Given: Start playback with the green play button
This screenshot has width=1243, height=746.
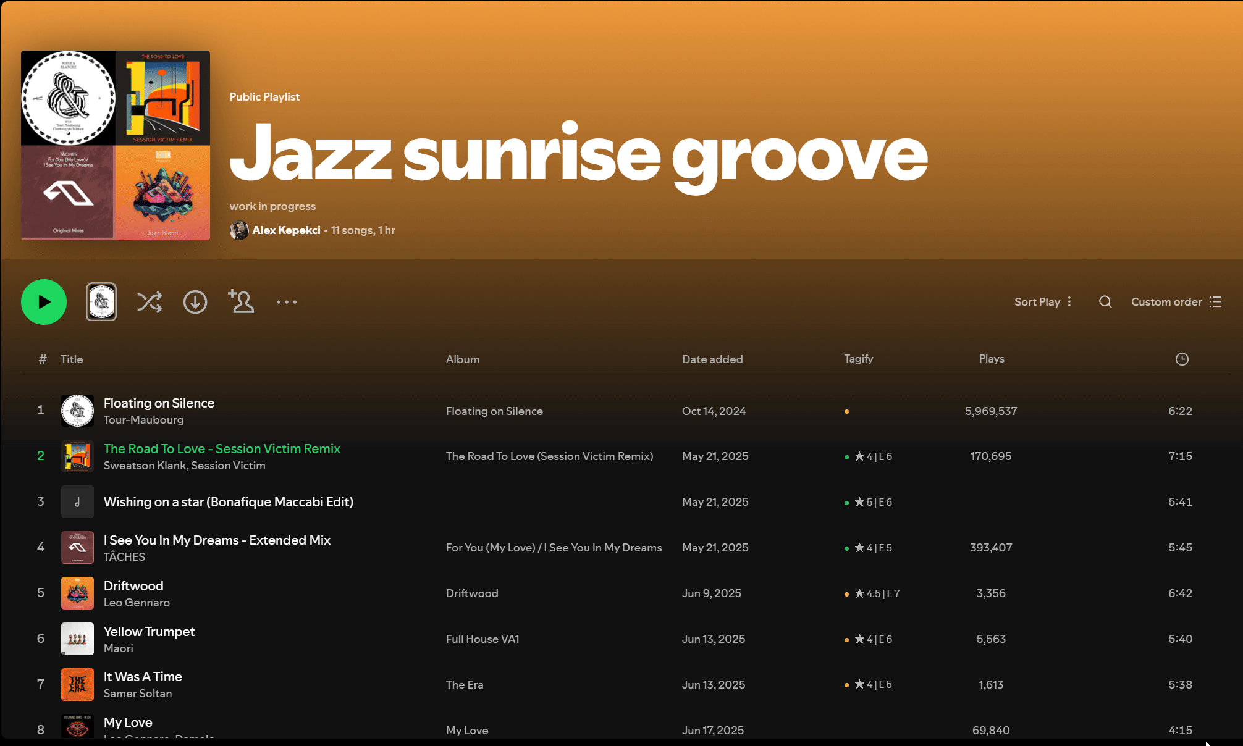Looking at the screenshot, I should click(x=44, y=302).
